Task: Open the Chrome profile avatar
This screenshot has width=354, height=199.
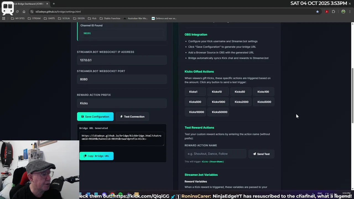Action: [x=343, y=12]
